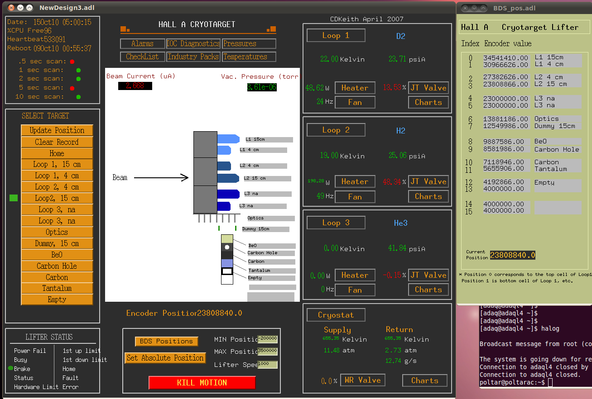The width and height of the screenshot is (592, 399).
Task: Select the BeO target button
Action: click(x=57, y=255)
